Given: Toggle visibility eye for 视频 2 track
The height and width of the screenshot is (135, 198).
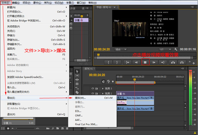Looking at the screenshot, I should click(93, 93).
